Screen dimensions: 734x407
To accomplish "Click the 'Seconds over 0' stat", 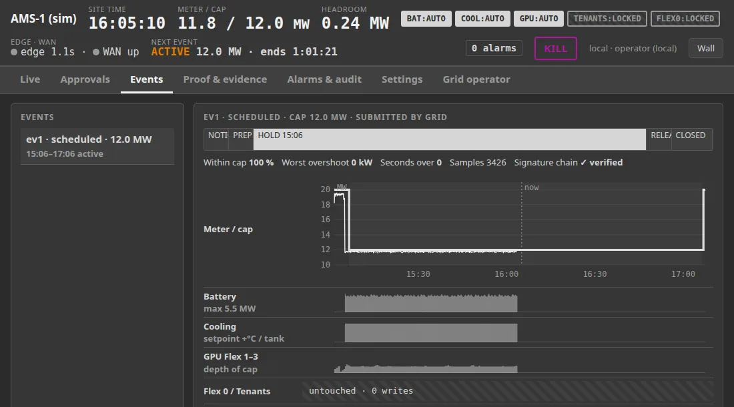I will point(410,162).
